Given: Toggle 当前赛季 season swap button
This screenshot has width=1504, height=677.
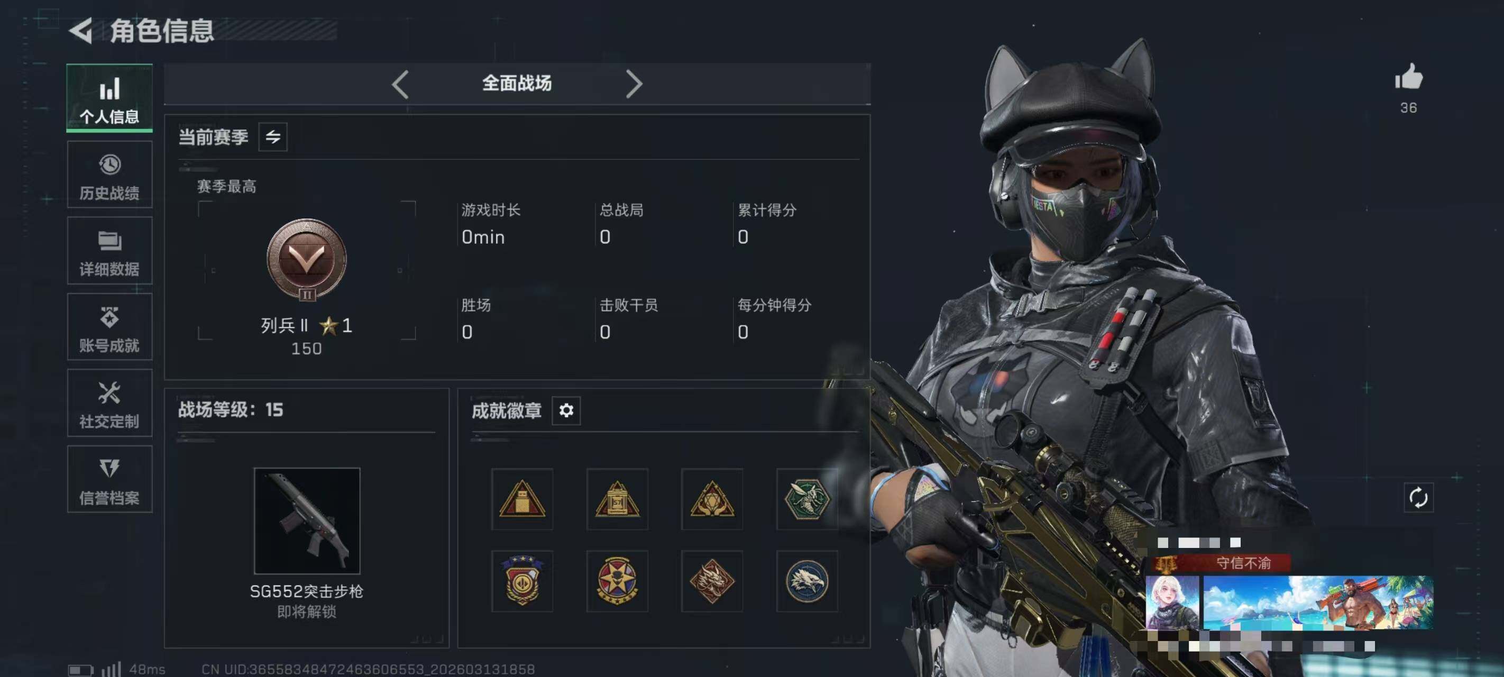Looking at the screenshot, I should tap(273, 138).
